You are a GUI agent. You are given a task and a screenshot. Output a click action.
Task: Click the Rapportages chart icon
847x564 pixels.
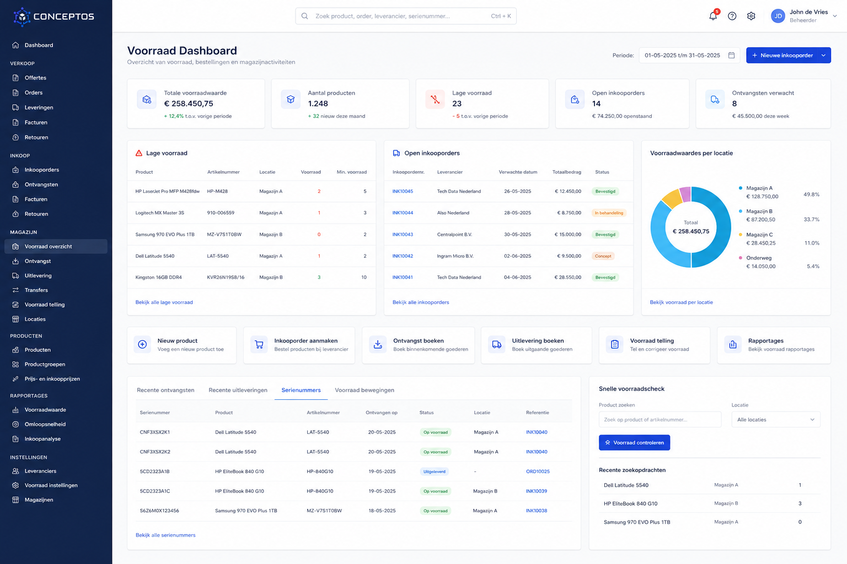pyautogui.click(x=733, y=345)
